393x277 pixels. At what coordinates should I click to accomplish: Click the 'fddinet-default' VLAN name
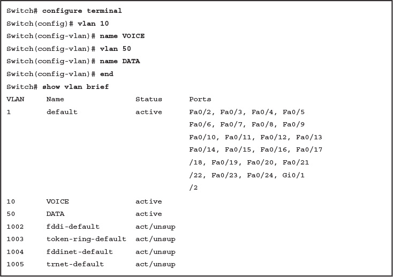coord(79,252)
